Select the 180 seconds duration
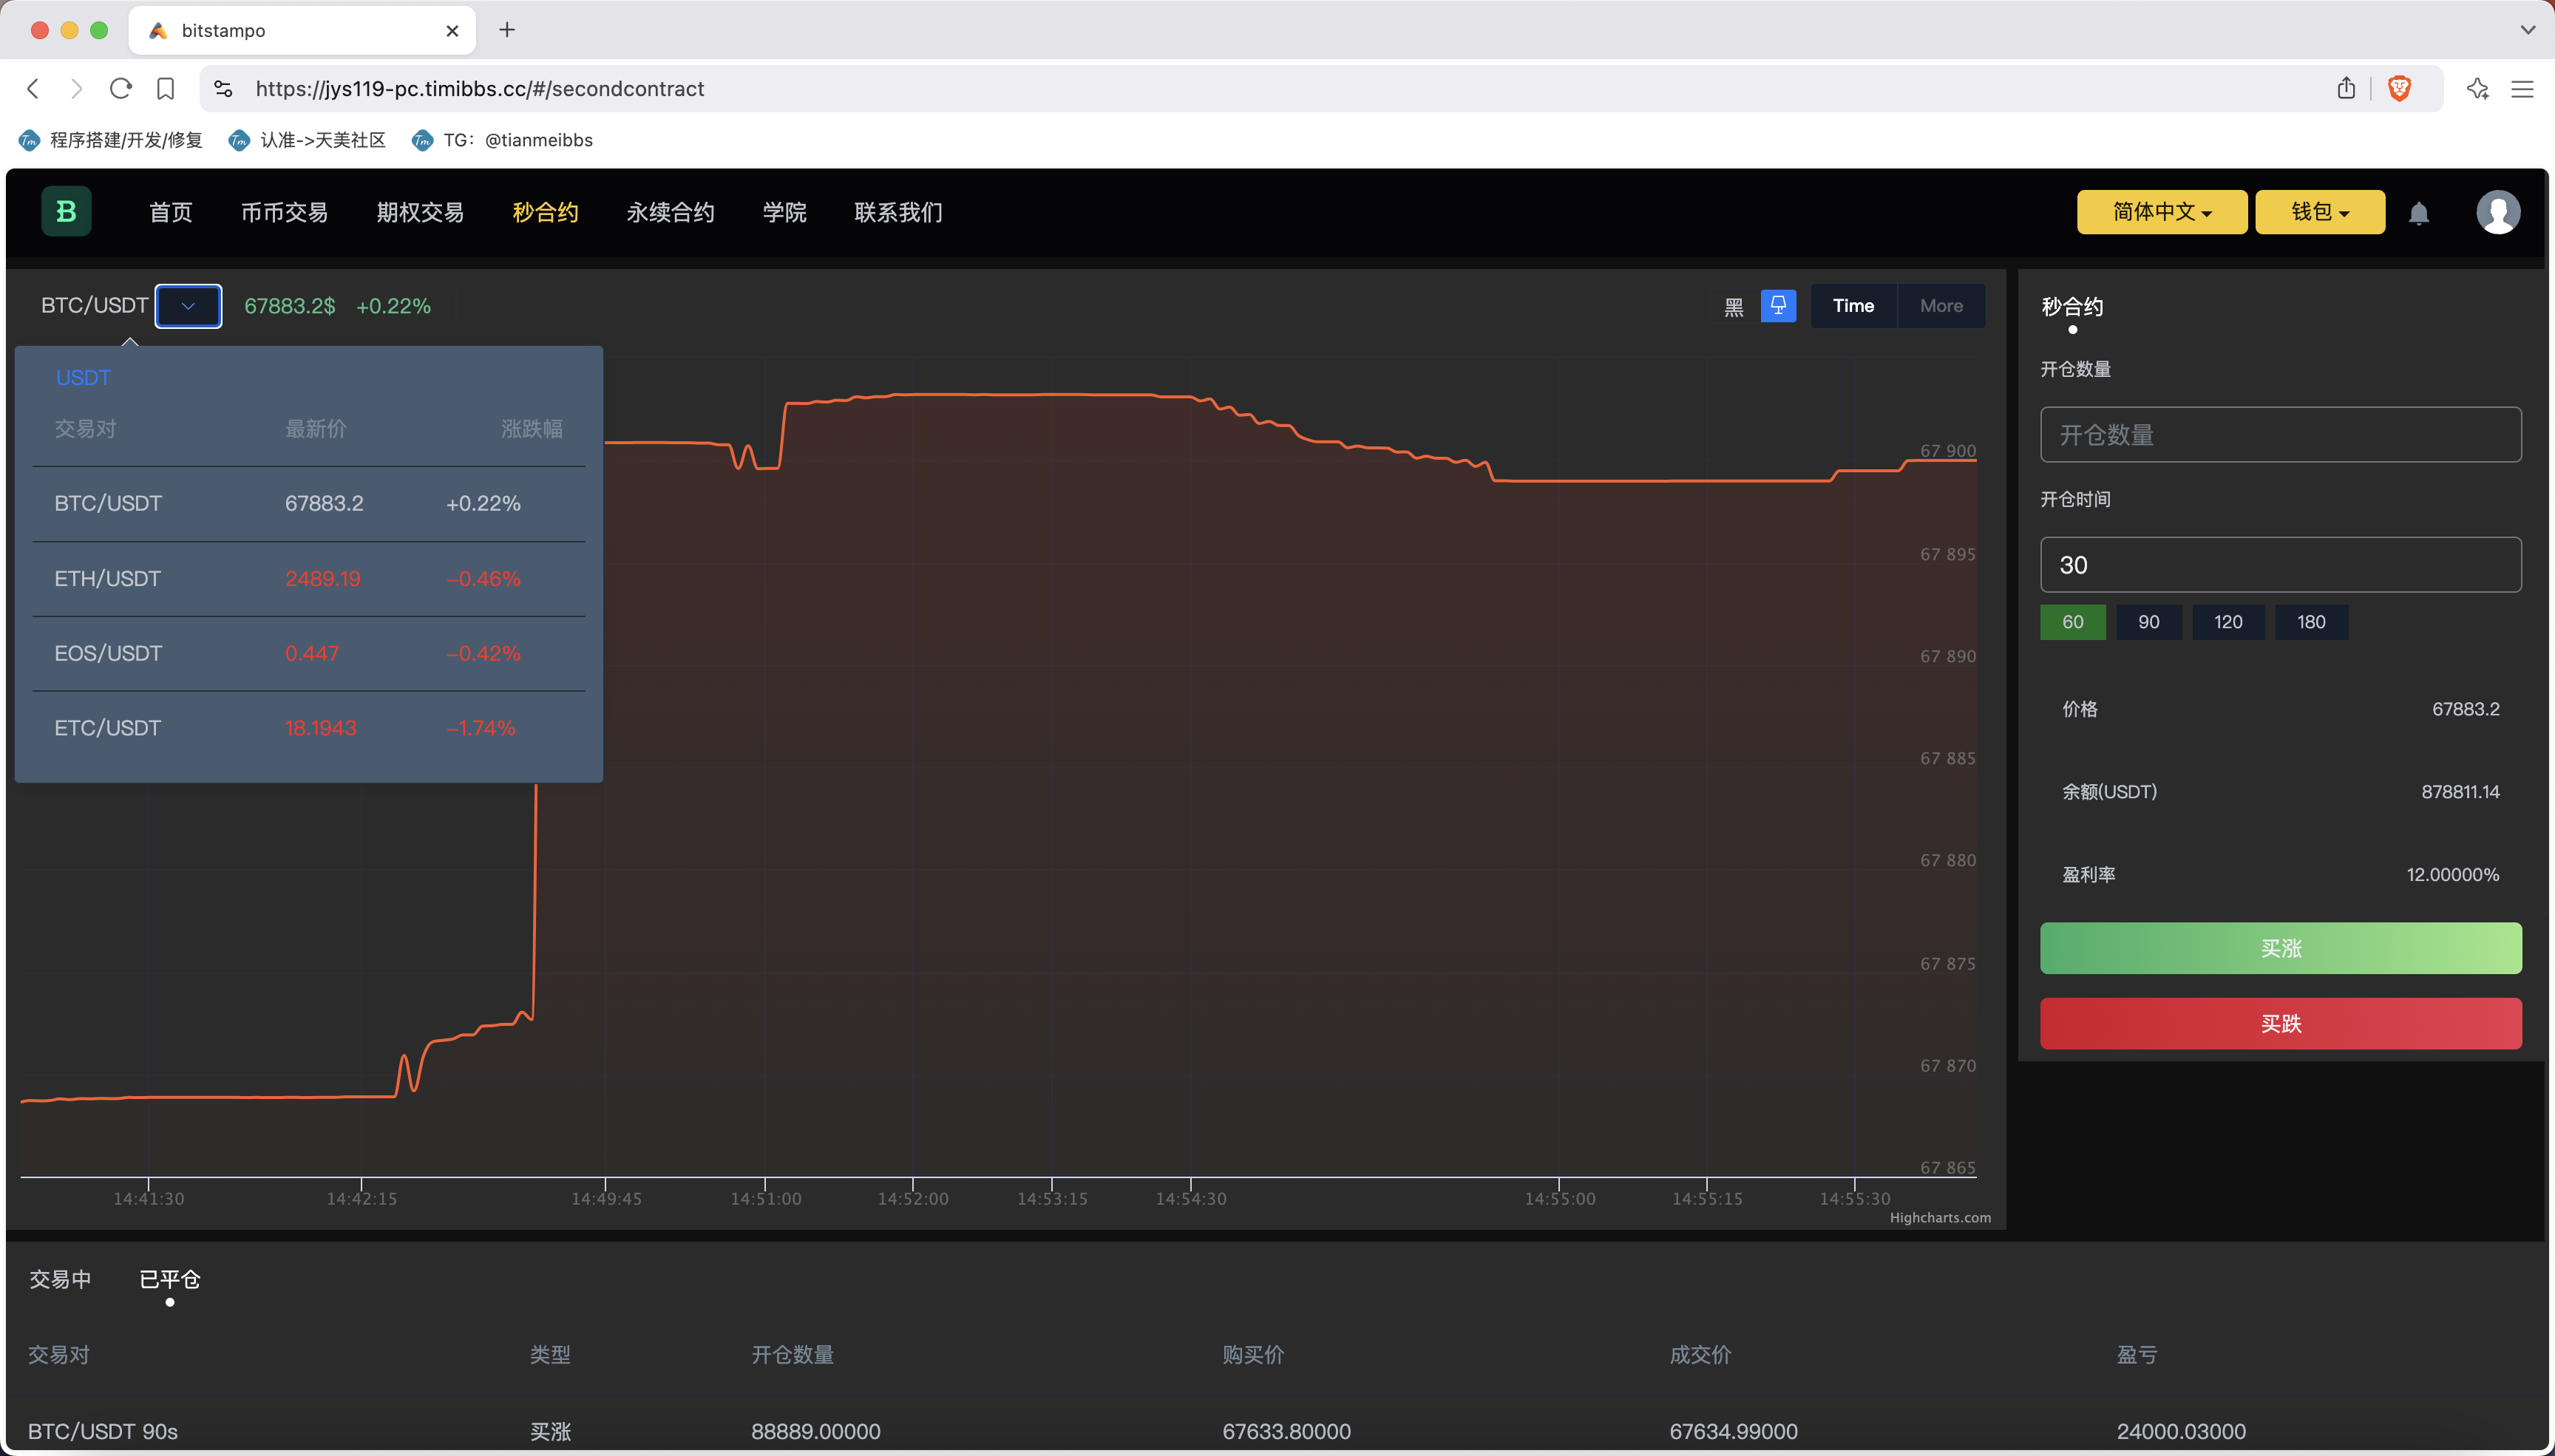This screenshot has width=2555, height=1456. click(x=2311, y=622)
